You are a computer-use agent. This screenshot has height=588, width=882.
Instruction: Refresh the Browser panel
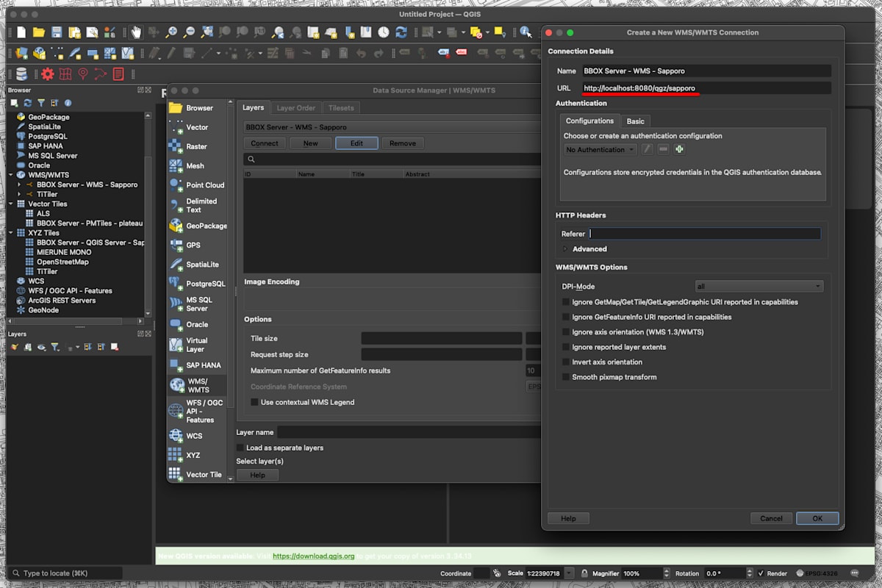(27, 103)
